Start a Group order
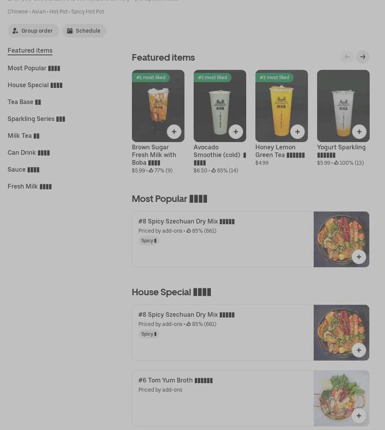The width and height of the screenshot is (385, 430). (33, 31)
